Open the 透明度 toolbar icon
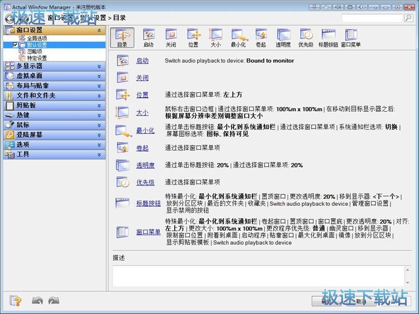The image size is (419, 314). click(x=283, y=37)
